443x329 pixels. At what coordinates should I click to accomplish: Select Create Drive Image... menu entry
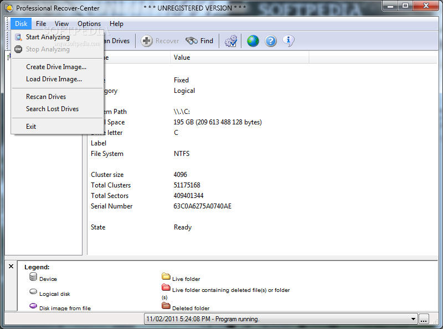pyautogui.click(x=58, y=67)
